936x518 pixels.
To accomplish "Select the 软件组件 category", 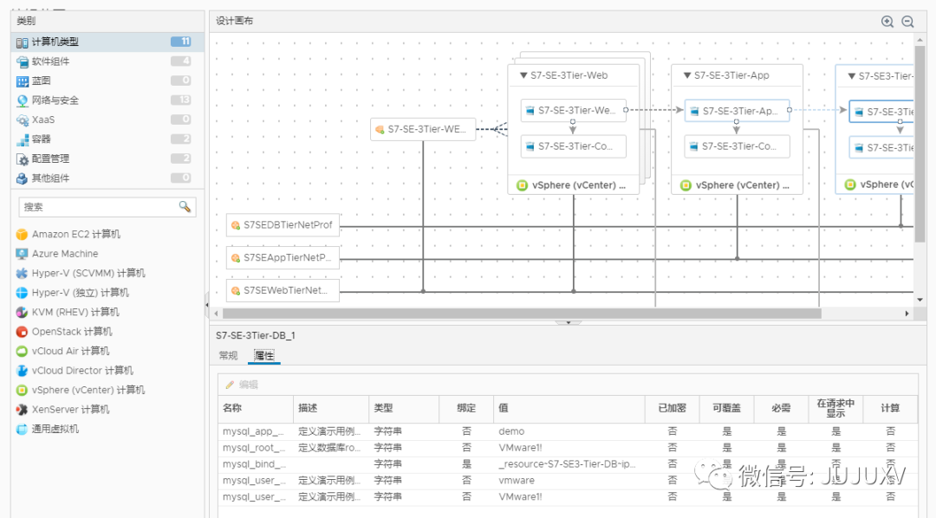I will point(50,62).
